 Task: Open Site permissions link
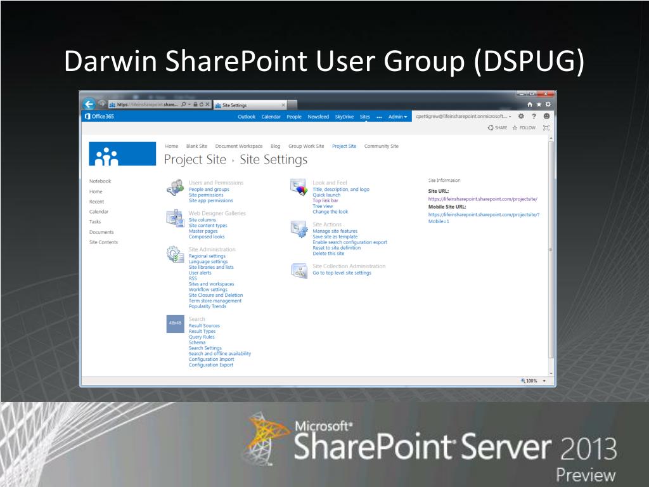click(206, 195)
